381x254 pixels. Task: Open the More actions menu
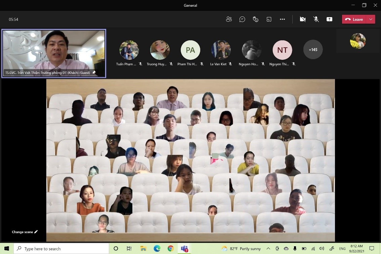click(282, 19)
